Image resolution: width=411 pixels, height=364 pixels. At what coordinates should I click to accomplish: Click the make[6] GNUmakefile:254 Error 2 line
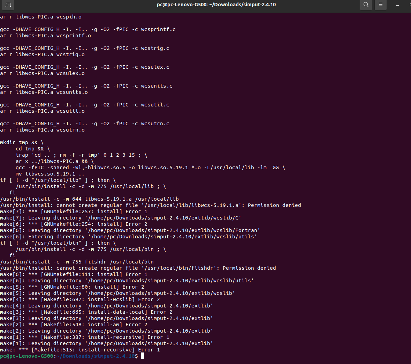[74, 224]
